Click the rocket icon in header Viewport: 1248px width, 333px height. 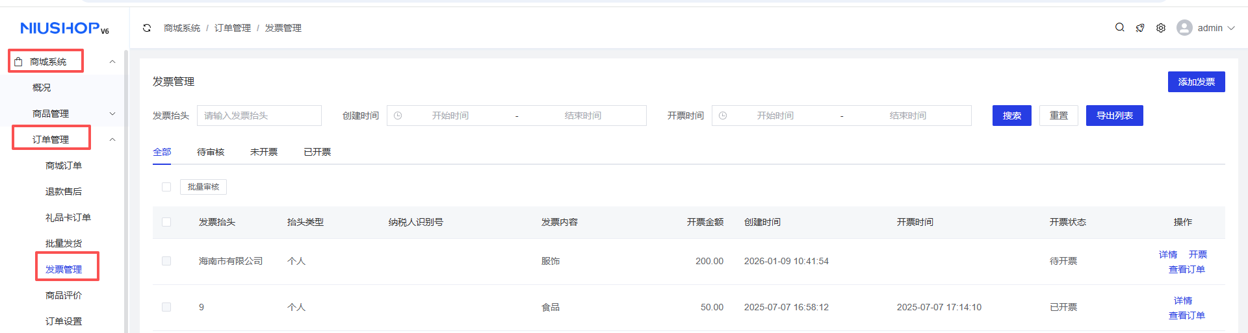(1140, 28)
